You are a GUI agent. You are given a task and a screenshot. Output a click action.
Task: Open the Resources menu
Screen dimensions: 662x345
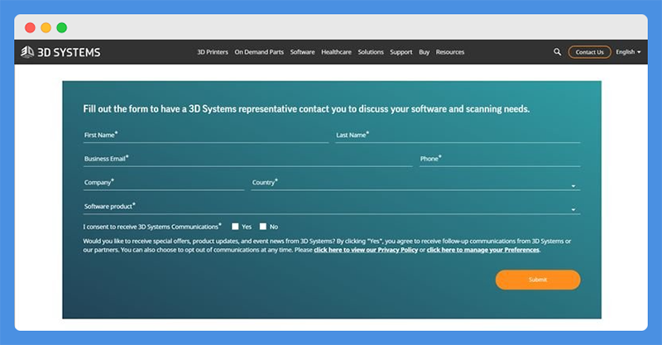point(449,52)
